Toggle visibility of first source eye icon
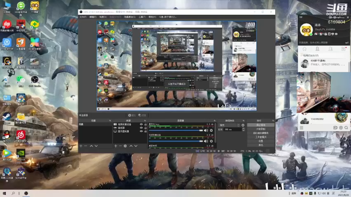Image resolution: width=351 pixels, height=197 pixels. pyautogui.click(x=141, y=124)
